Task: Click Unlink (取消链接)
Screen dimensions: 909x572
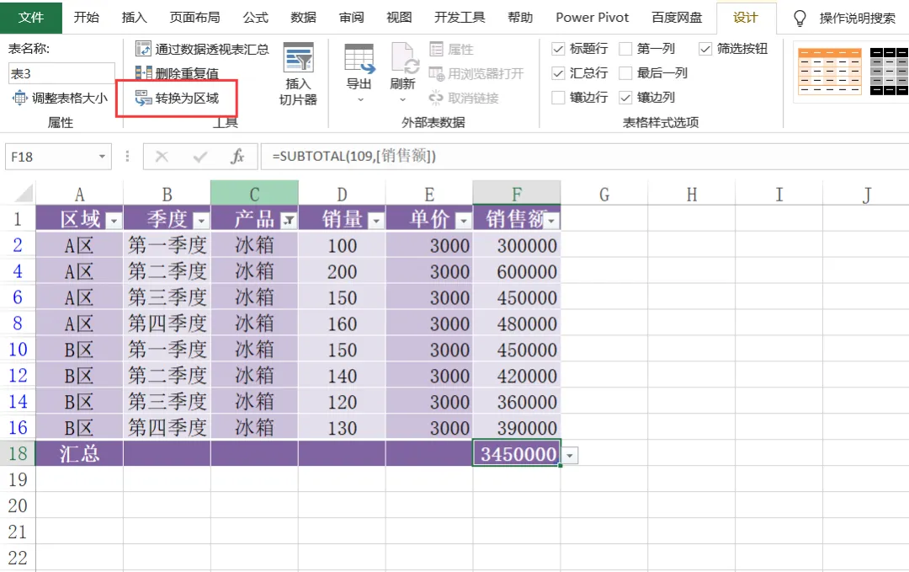Action: [464, 98]
